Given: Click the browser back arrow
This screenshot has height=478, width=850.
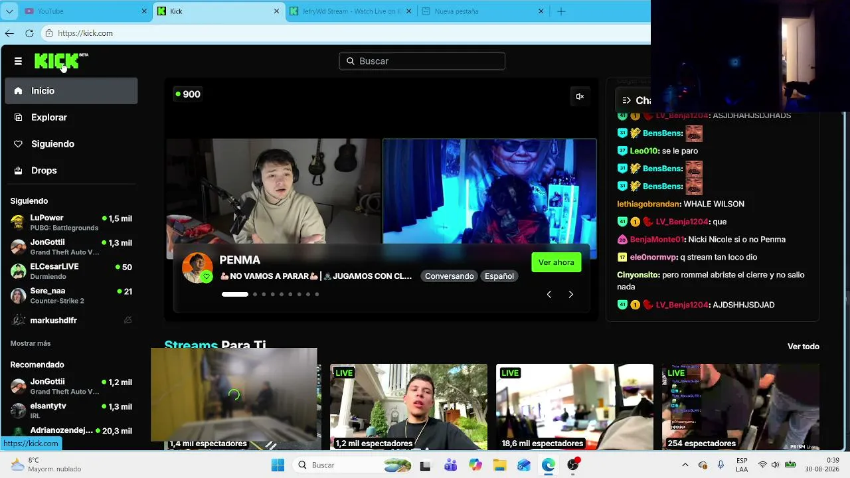Looking at the screenshot, I should (x=9, y=33).
